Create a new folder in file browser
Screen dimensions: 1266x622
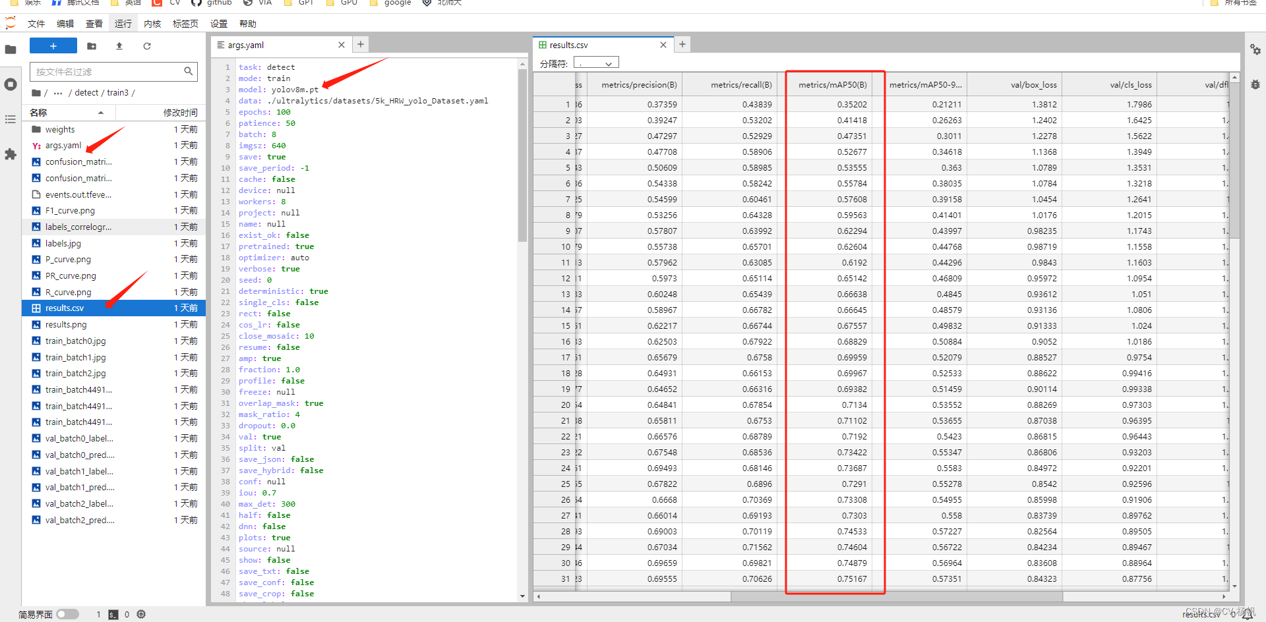coord(92,46)
